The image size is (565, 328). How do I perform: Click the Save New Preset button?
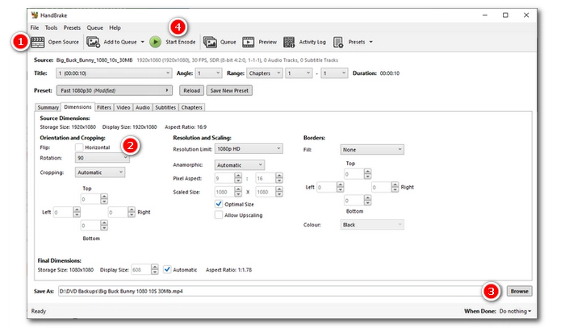(x=229, y=90)
